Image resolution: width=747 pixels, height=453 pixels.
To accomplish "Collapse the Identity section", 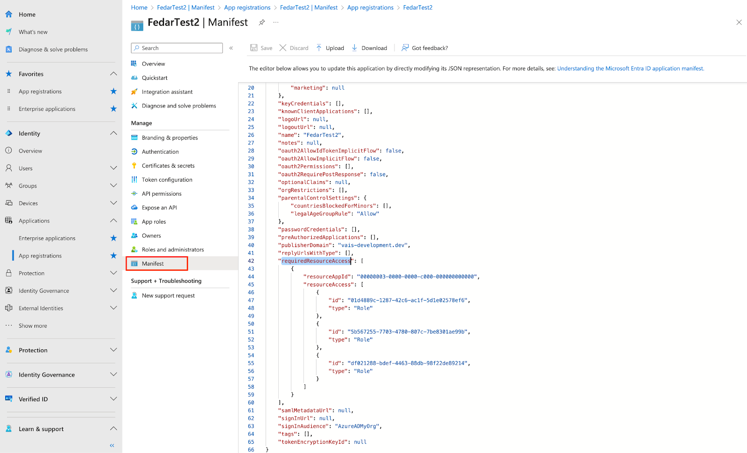I will (x=113, y=133).
